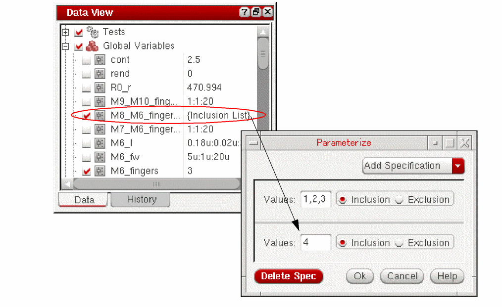
Task: Click the variable icon beside R0_r
Action: click(x=100, y=88)
